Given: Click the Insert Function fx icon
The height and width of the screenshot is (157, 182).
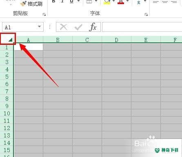Looking at the screenshot, I should pos(93,27).
